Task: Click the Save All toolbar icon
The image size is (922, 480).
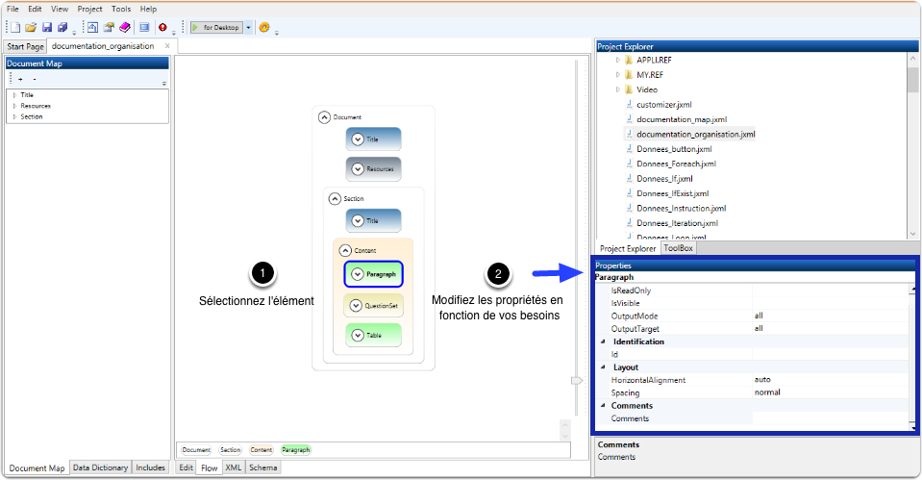Action: click(x=62, y=28)
